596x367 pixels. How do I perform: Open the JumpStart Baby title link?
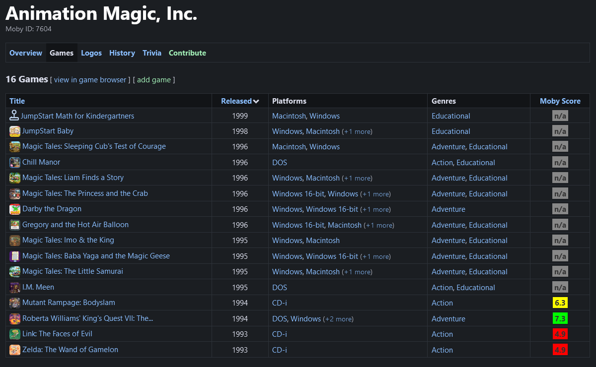(x=48, y=131)
